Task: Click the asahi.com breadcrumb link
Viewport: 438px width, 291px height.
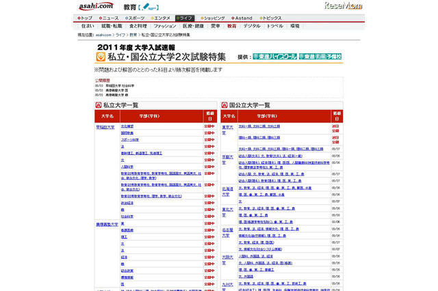Action: 103,35
